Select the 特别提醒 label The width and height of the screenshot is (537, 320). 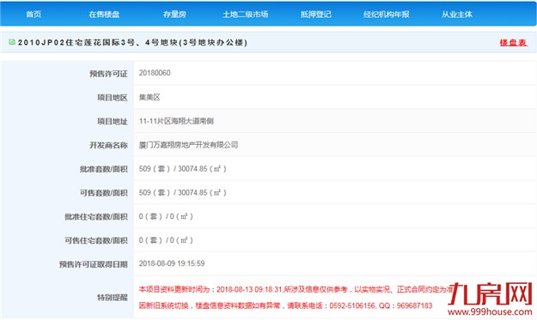[x=113, y=298]
